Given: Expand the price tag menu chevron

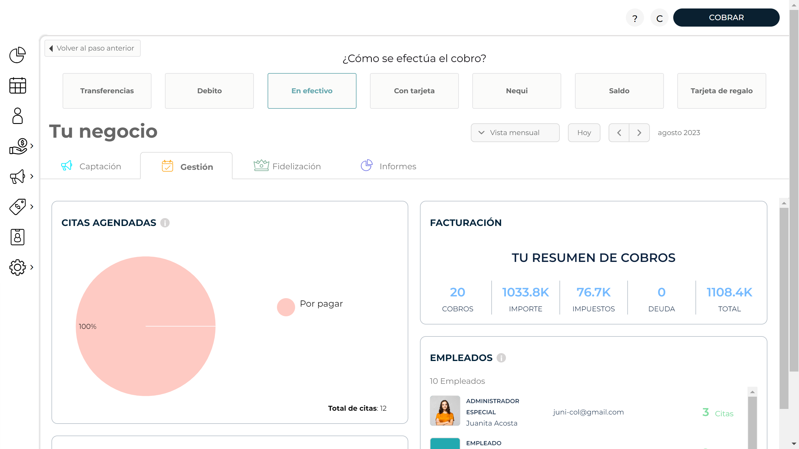Looking at the screenshot, I should point(32,207).
